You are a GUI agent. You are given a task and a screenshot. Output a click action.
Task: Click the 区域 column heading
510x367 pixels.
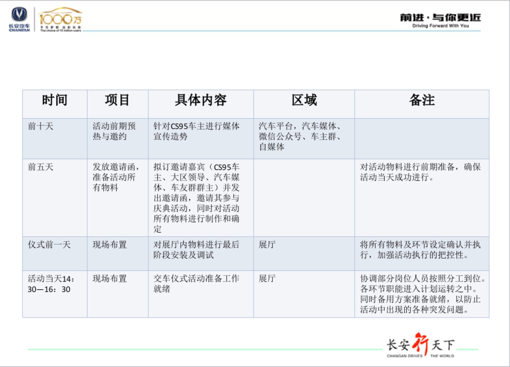pos(305,100)
